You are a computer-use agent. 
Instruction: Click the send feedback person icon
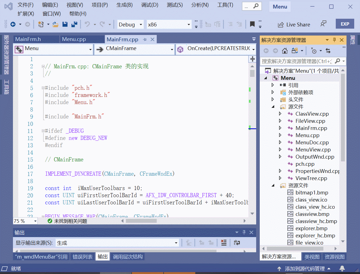[x=323, y=24]
